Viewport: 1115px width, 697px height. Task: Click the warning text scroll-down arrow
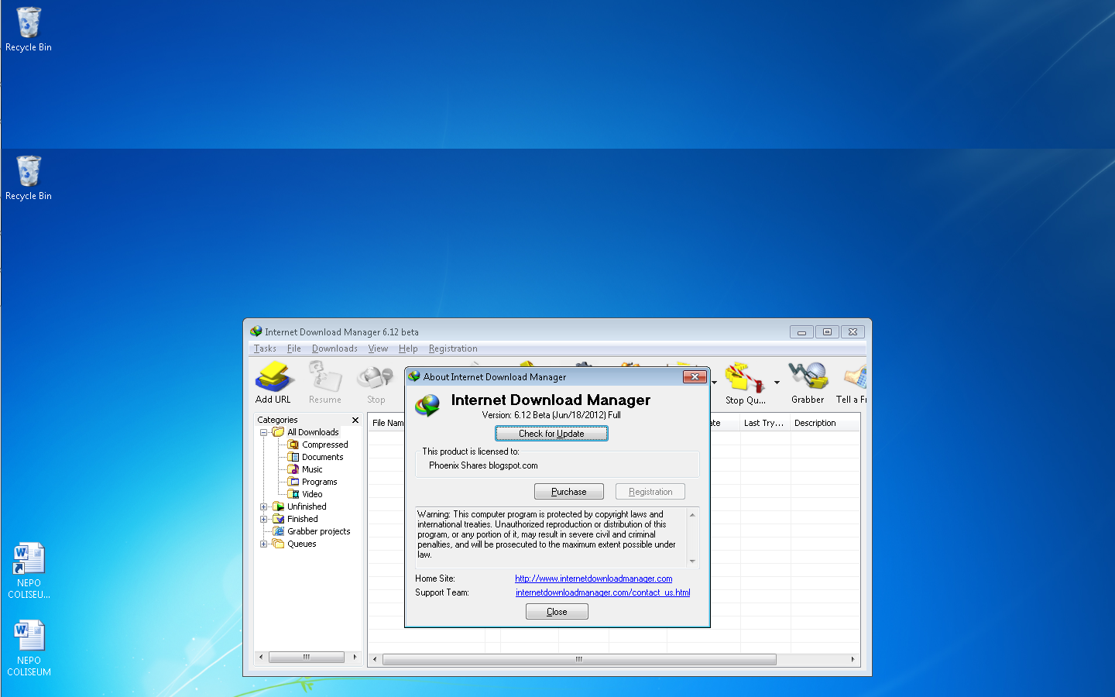[x=692, y=561]
